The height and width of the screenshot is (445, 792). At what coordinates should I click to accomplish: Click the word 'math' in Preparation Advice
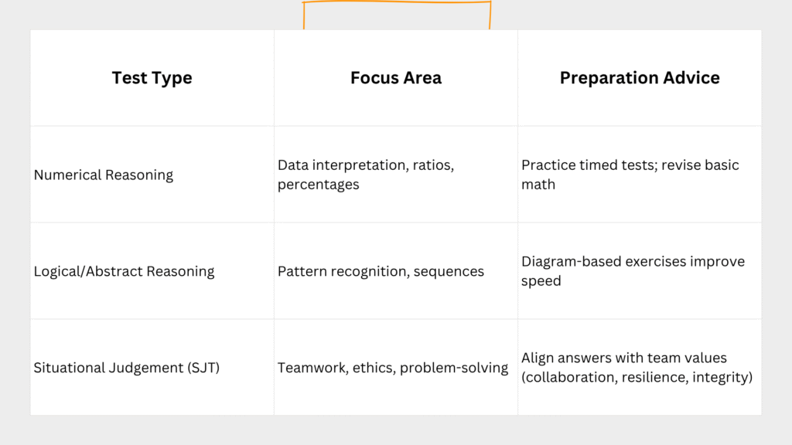click(x=538, y=185)
